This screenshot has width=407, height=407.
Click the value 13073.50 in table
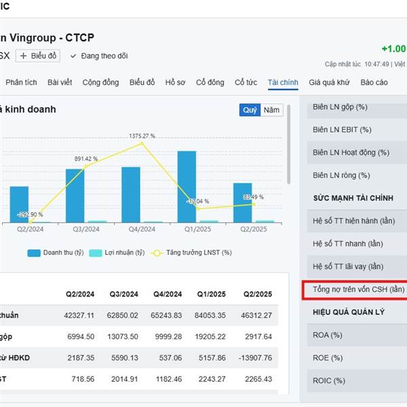[123, 336]
